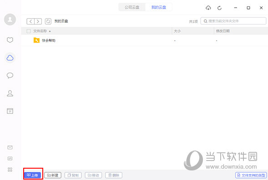Open the shield icon in sidebar
This screenshot has height=180, width=268.
[x=10, y=40]
